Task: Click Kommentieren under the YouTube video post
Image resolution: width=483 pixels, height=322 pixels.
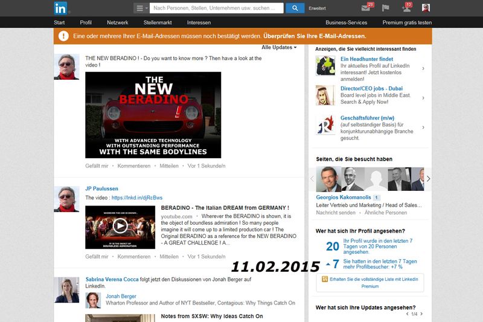Action: point(133,256)
